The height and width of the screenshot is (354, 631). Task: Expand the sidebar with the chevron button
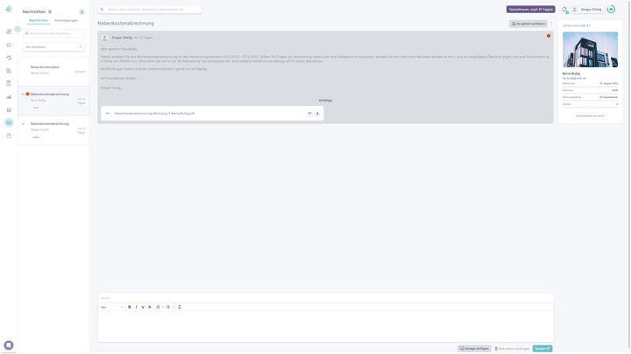coord(17,29)
